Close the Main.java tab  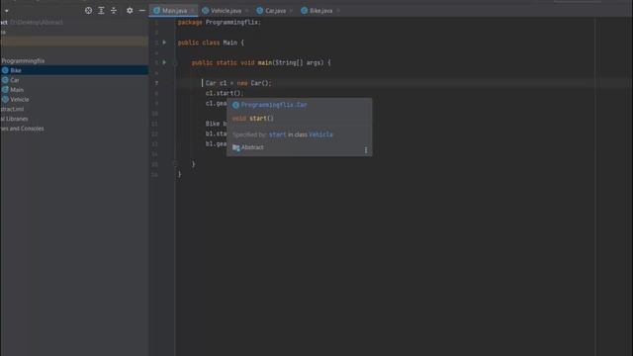[x=193, y=11]
